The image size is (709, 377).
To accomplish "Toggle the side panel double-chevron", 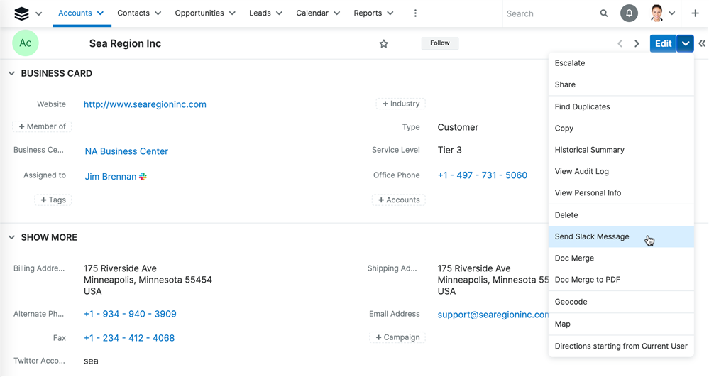I will point(702,44).
